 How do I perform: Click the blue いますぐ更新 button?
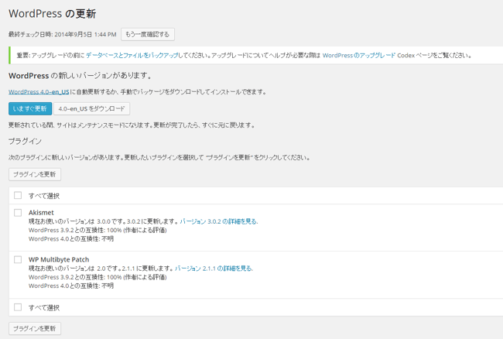pos(30,108)
